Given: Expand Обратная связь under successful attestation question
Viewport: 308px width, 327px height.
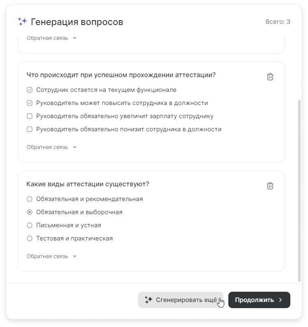Looking at the screenshot, I should tap(52, 147).
